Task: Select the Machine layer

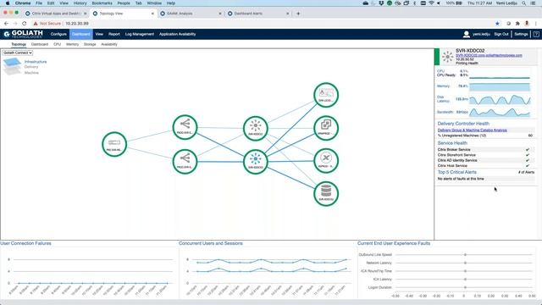Action: pyautogui.click(x=31, y=73)
